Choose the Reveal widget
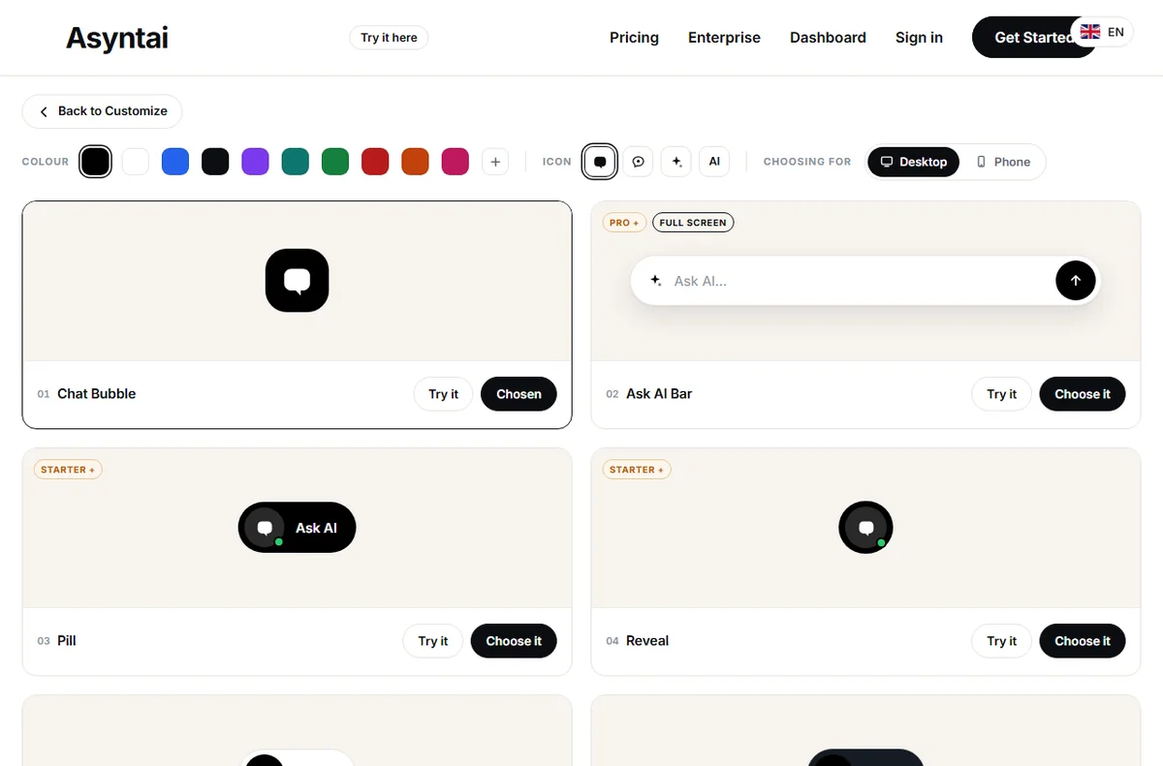The image size is (1163, 766). tap(1083, 641)
